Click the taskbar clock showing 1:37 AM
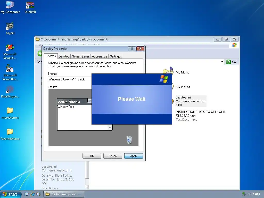 (254, 194)
